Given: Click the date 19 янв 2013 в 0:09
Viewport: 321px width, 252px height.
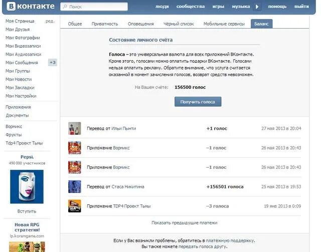Looking at the screenshot, I should pos(282,206).
